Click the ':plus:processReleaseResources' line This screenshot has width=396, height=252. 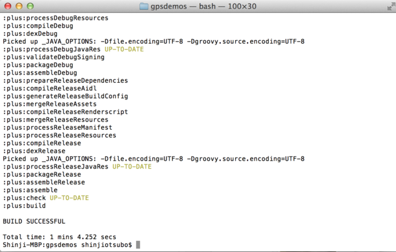[59, 135]
